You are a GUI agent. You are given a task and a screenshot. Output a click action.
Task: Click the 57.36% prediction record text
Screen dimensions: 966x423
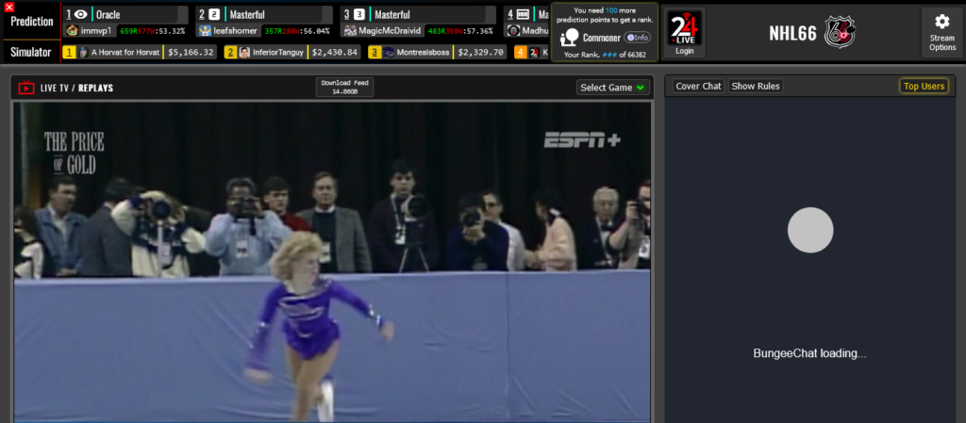click(460, 31)
